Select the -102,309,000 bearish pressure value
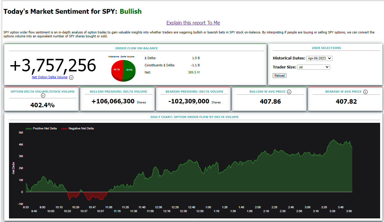 click(x=189, y=101)
